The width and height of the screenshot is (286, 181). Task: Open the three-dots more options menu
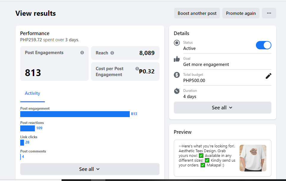coord(269,13)
